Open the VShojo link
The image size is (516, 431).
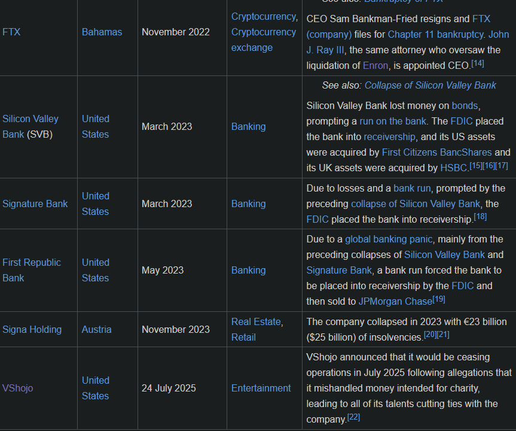point(17,388)
